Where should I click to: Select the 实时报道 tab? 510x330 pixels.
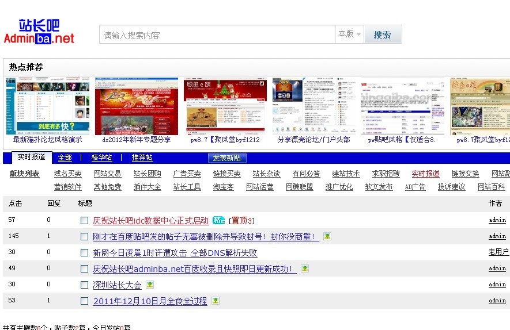tap(32, 157)
